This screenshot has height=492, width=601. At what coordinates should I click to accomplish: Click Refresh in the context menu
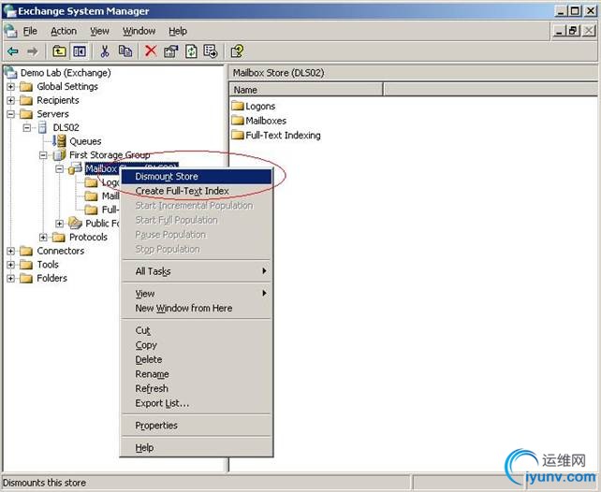tap(197, 388)
